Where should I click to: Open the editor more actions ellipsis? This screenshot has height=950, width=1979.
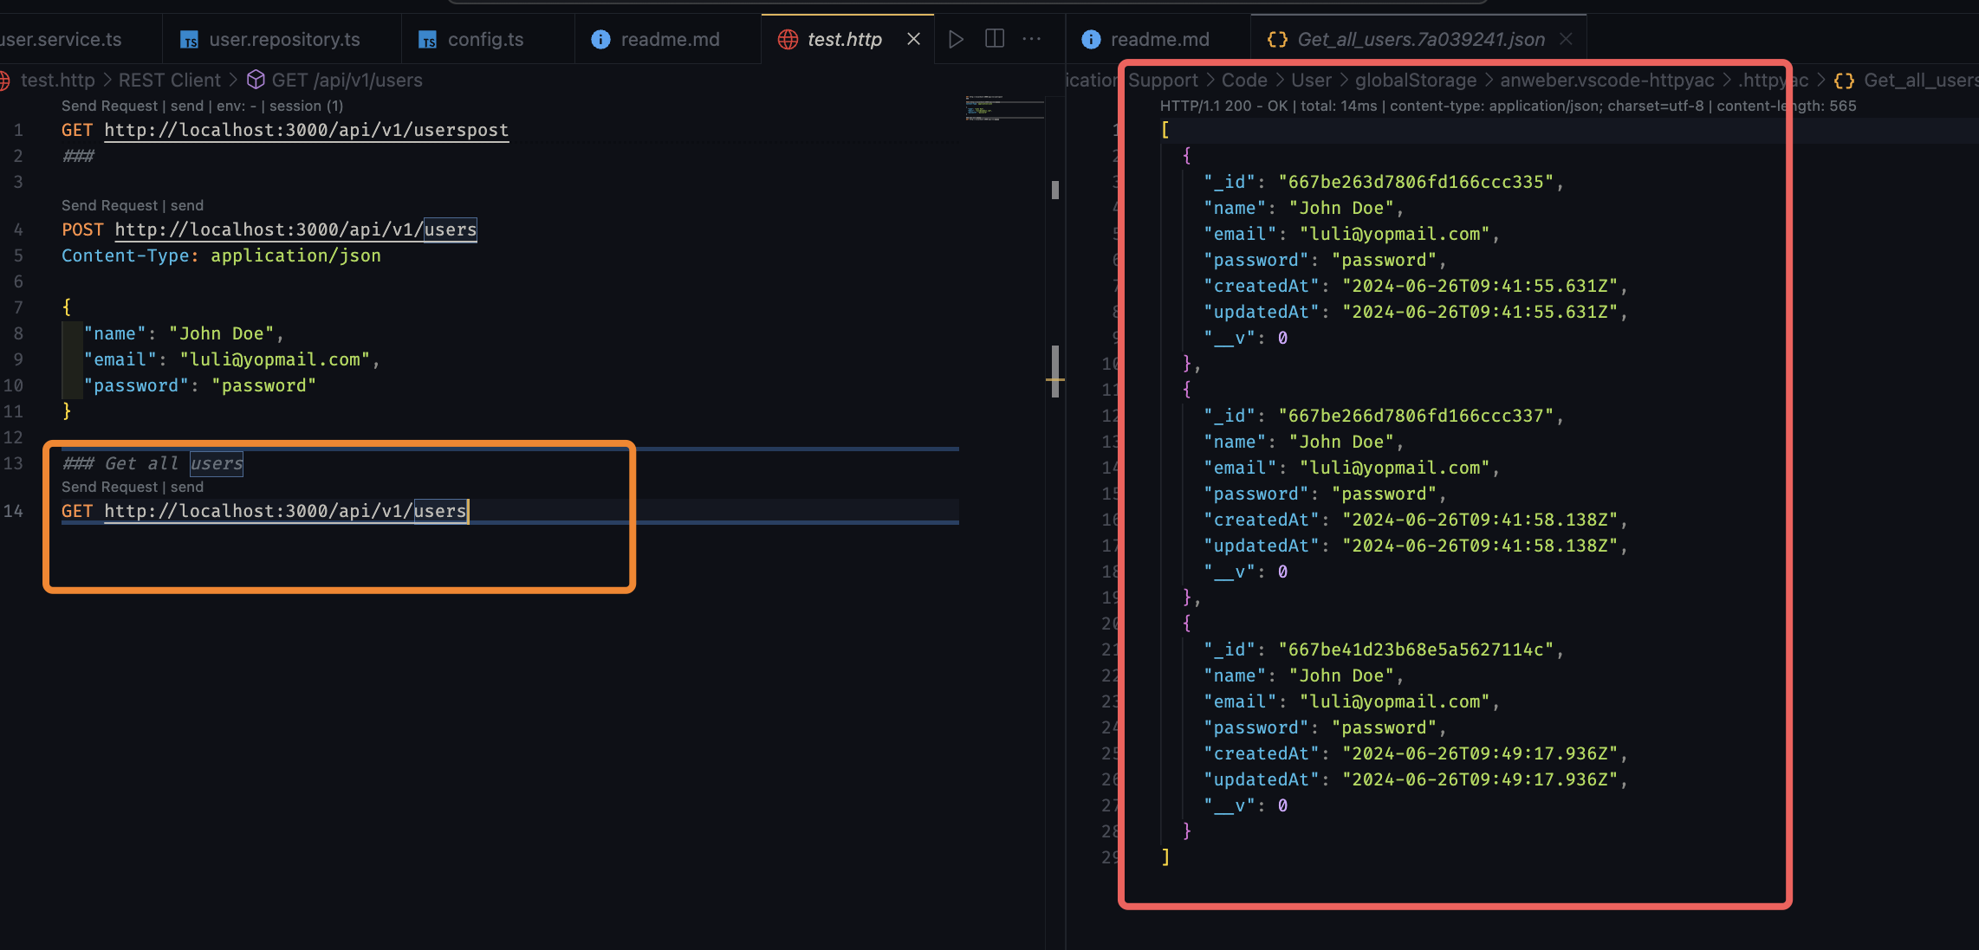tap(1031, 39)
